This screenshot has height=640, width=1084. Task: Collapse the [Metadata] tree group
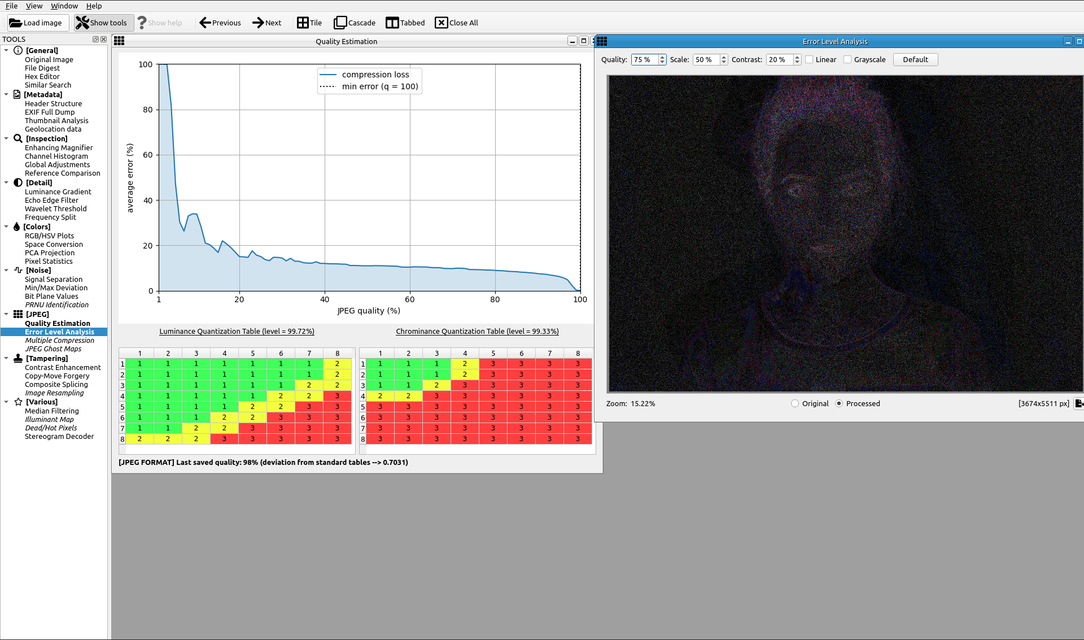point(6,94)
